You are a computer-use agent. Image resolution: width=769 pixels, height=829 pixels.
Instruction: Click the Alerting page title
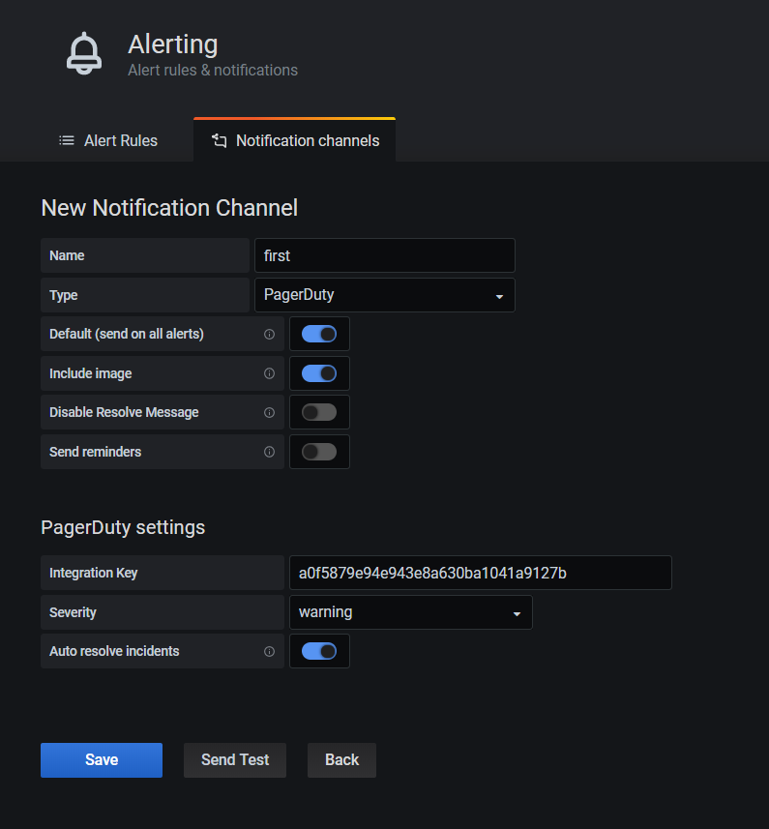click(173, 44)
